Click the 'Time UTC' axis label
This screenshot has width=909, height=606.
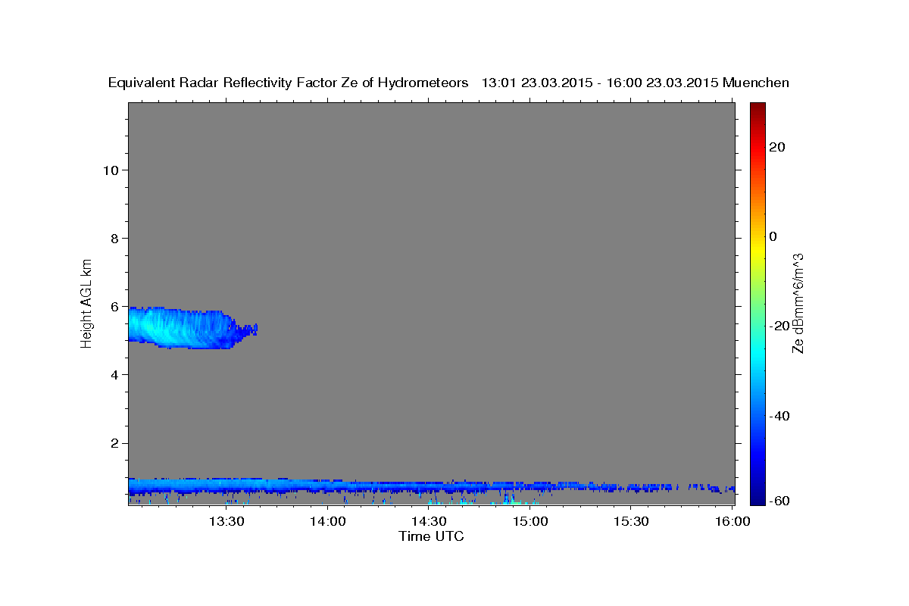click(x=431, y=536)
